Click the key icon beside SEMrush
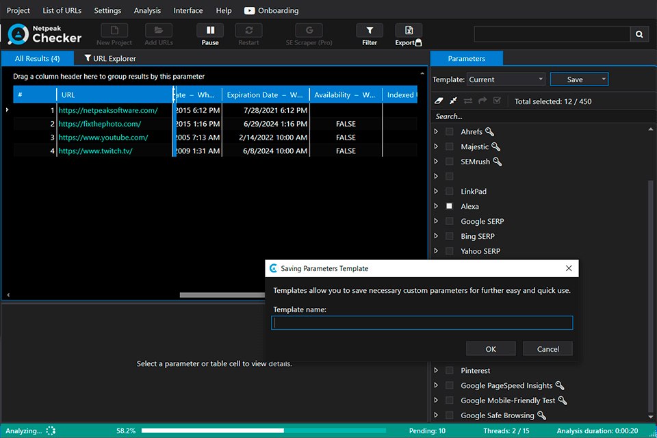 498,162
